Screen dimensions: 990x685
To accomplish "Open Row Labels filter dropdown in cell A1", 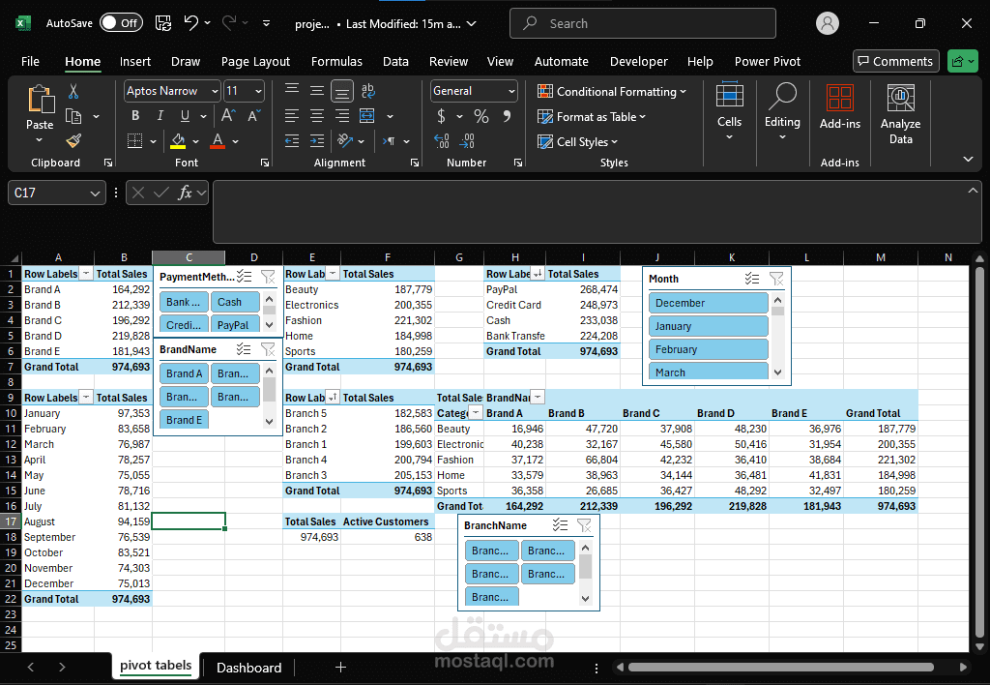I will click(x=86, y=274).
